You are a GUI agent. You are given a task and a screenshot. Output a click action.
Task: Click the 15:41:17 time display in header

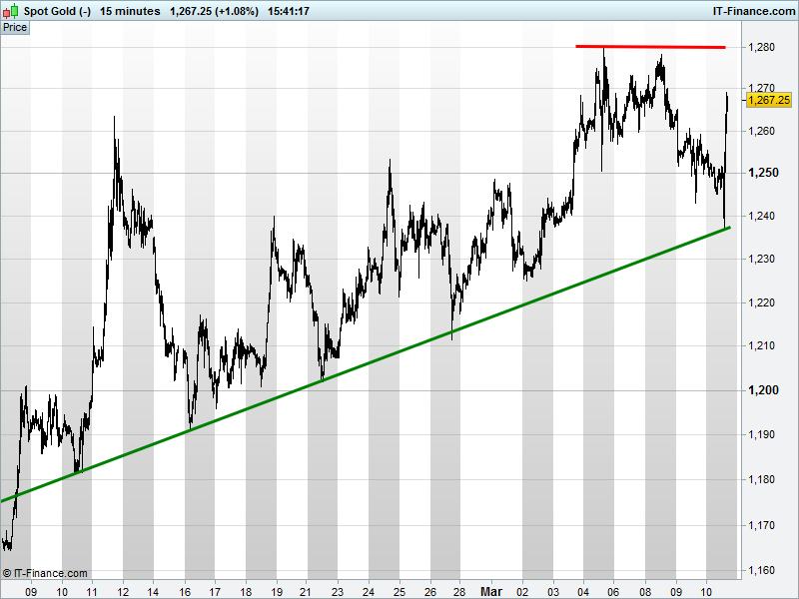click(x=289, y=11)
